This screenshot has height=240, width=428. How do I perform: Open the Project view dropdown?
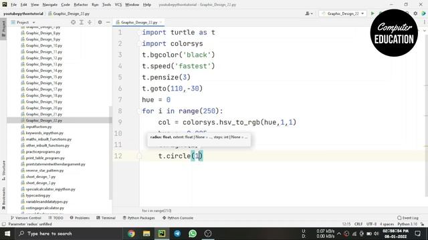pos(23,22)
